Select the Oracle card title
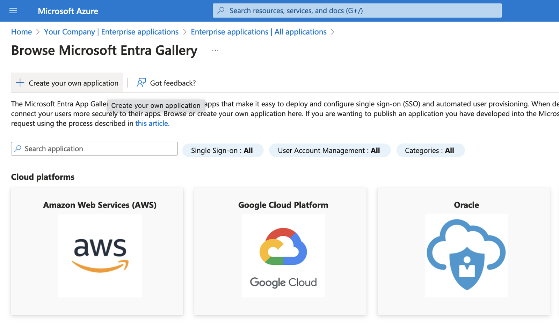This screenshot has width=559, height=323. click(466, 205)
